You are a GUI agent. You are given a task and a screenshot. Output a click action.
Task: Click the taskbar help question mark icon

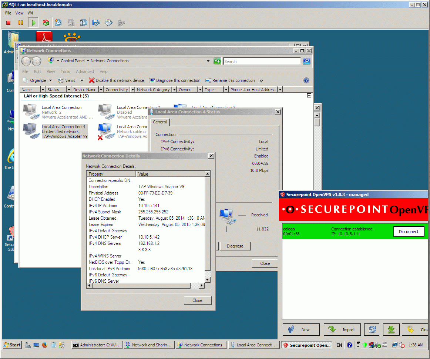point(349,345)
